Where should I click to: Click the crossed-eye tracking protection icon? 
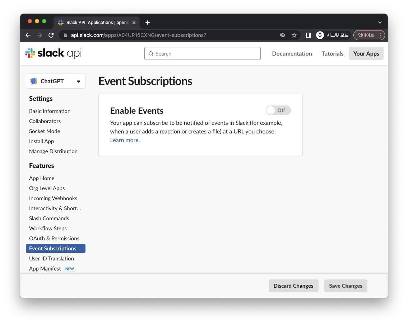[283, 35]
